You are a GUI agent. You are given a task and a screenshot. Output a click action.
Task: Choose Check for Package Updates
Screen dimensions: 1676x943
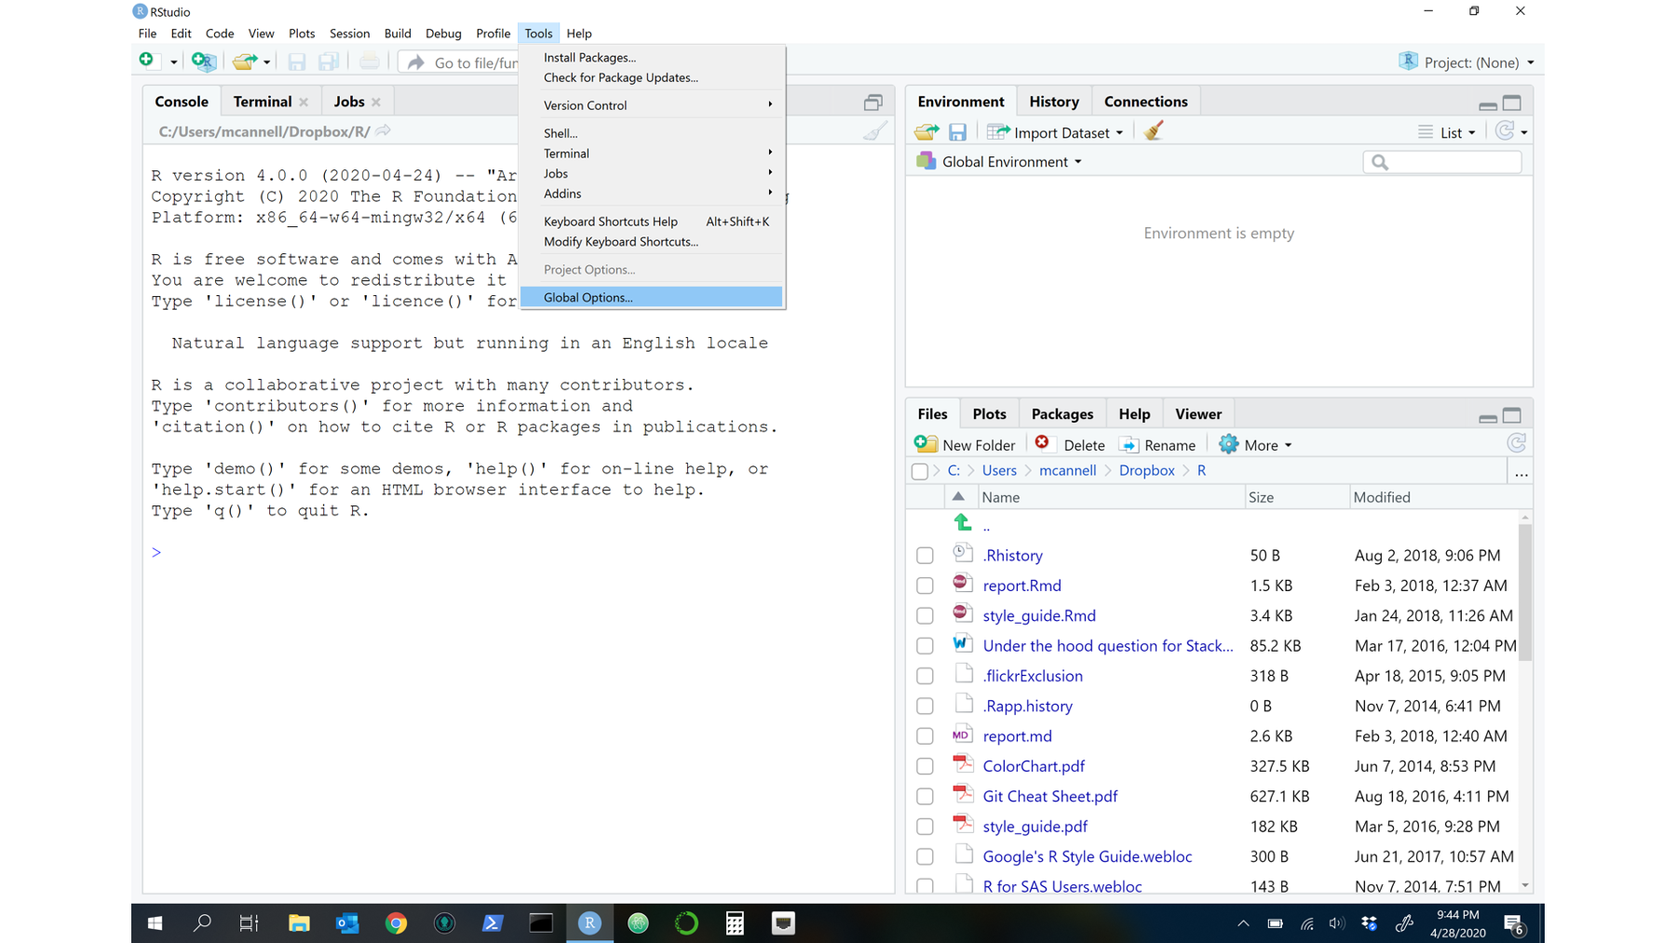pos(651,77)
